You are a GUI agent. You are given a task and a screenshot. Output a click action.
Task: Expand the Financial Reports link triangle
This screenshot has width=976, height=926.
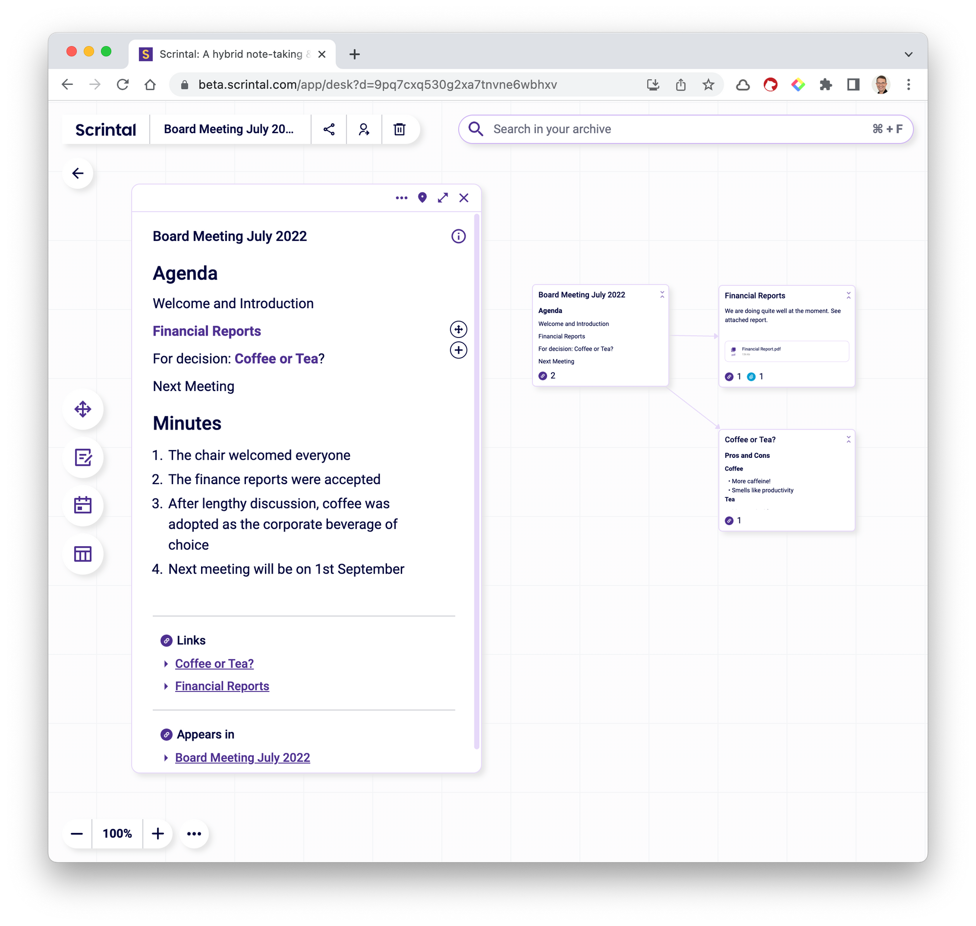tap(166, 687)
